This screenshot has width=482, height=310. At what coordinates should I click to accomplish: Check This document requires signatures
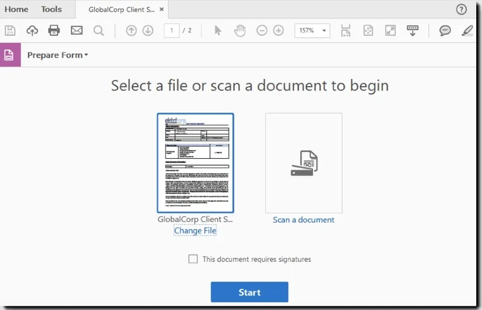[193, 259]
